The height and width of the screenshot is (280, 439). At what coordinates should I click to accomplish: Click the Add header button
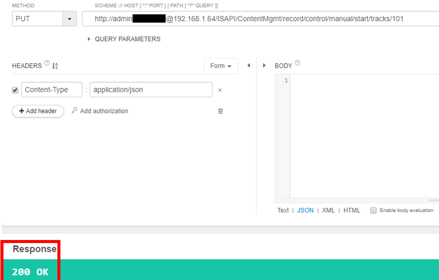(38, 111)
